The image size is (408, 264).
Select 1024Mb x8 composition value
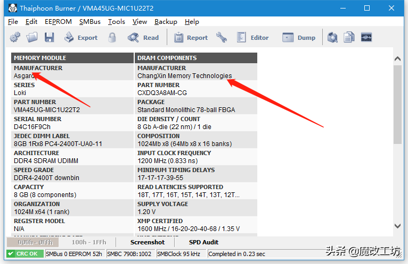click(x=184, y=144)
